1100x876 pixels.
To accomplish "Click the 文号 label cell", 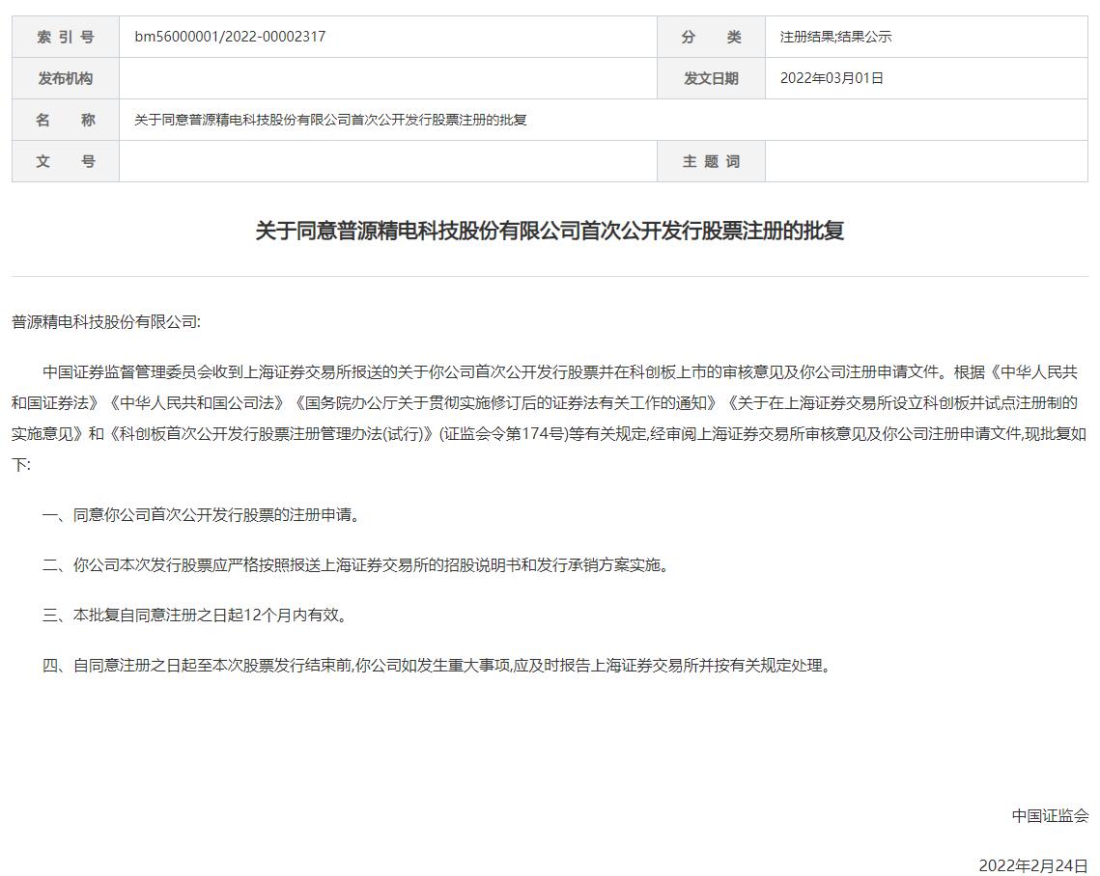I will (x=66, y=161).
